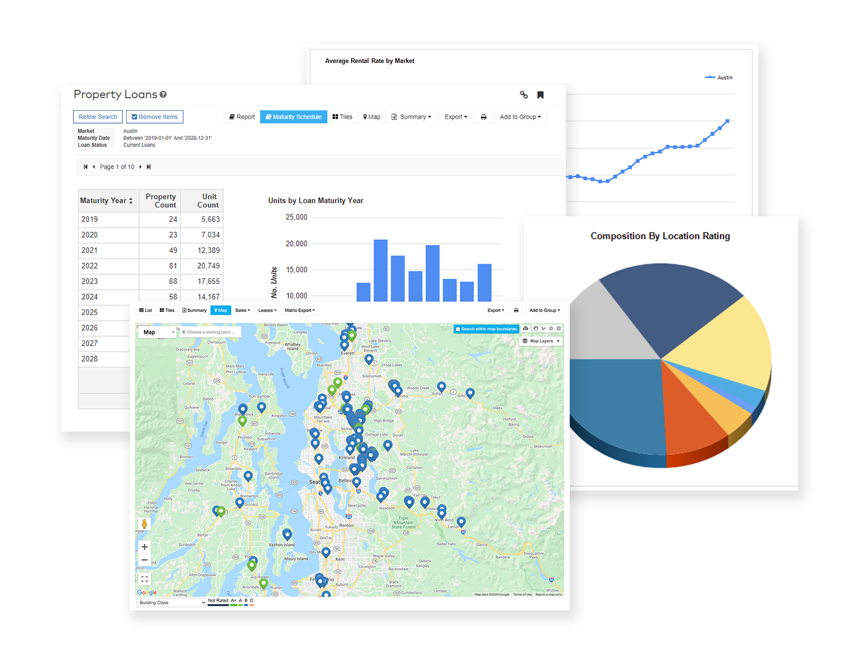Select the A+ color swatch in map legend
The height and width of the screenshot is (668, 860).
coord(234,605)
